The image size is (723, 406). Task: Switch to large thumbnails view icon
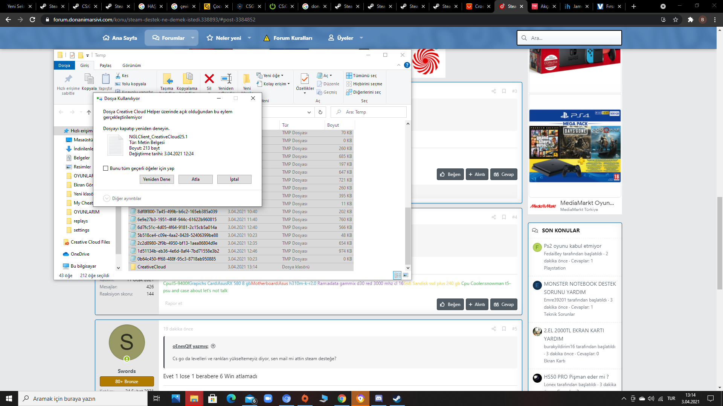tap(406, 275)
